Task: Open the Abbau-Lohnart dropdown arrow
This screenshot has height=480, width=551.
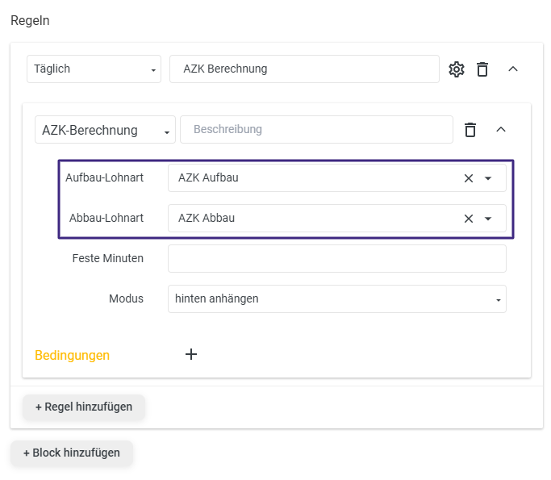Action: 488,219
